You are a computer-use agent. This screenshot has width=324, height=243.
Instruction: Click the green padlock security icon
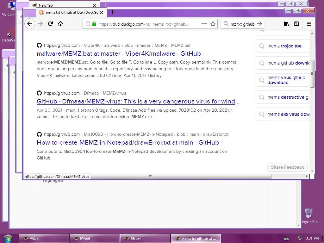click(x=94, y=24)
